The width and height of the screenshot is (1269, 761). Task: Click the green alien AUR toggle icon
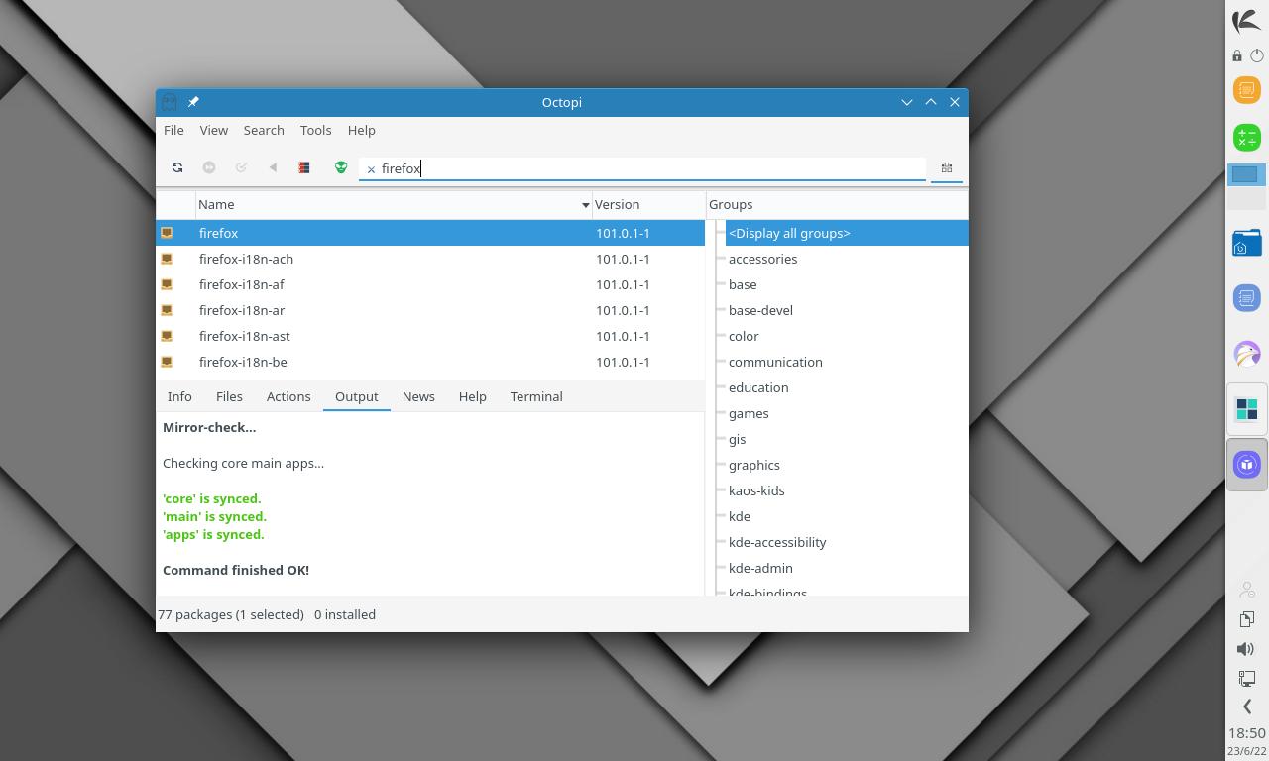[341, 167]
